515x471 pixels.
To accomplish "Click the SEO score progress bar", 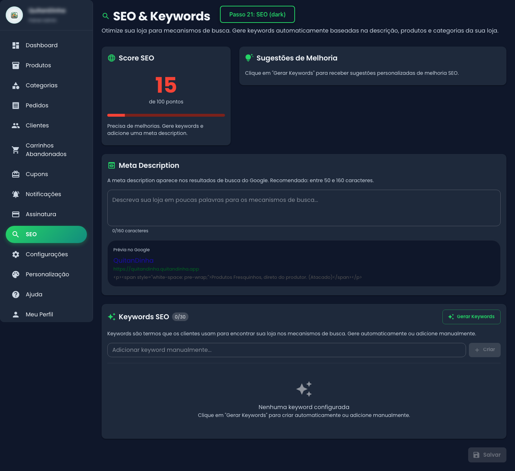I will tap(166, 115).
